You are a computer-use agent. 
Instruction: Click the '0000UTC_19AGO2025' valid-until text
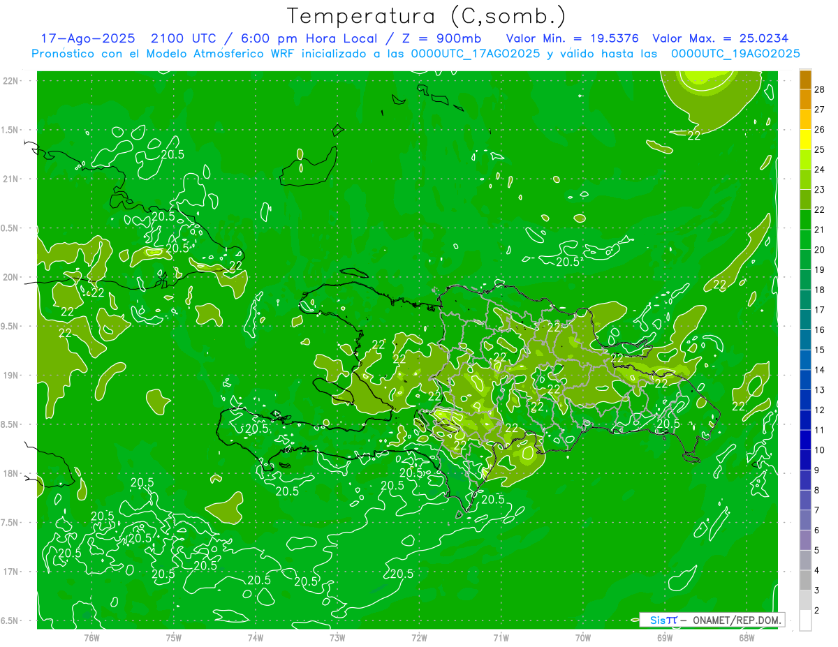click(735, 54)
